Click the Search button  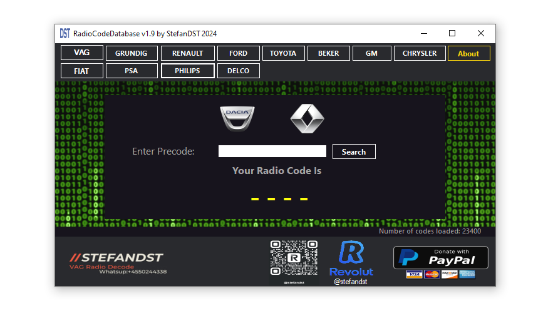pyautogui.click(x=354, y=151)
